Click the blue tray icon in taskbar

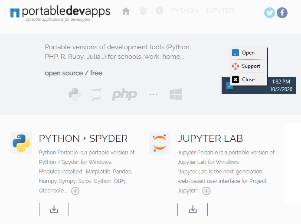tap(229, 86)
